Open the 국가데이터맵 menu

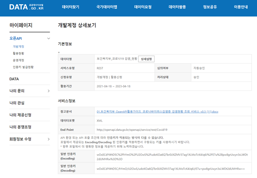click(x=107, y=7)
